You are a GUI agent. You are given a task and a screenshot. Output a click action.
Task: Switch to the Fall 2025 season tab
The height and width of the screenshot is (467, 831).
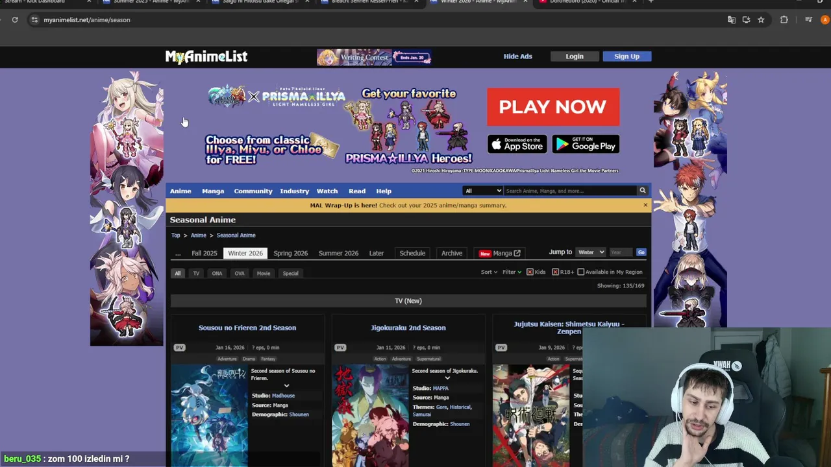[x=205, y=253]
